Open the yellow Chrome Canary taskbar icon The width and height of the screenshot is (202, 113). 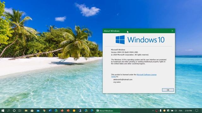click(x=74, y=110)
